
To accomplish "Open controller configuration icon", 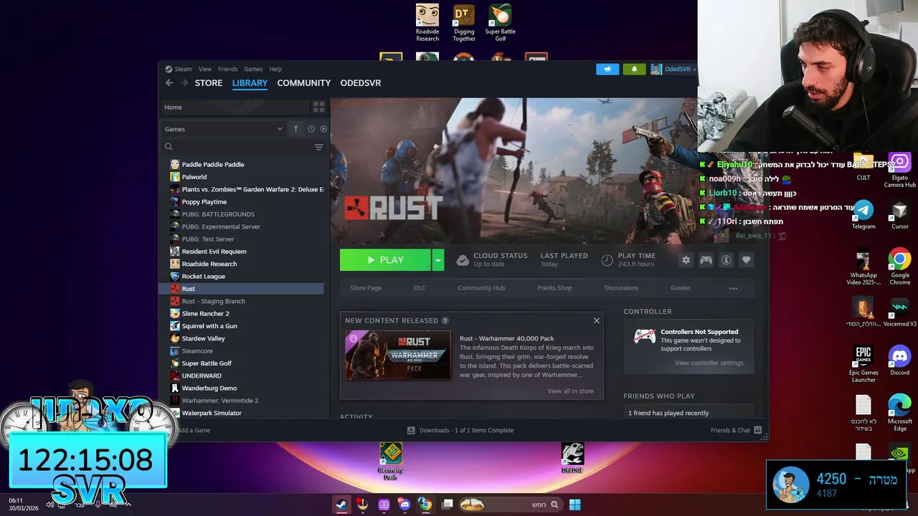I will [706, 260].
